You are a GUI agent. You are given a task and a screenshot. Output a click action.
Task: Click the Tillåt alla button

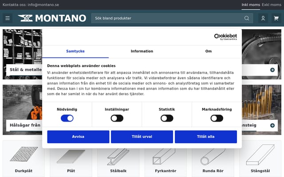(206, 137)
